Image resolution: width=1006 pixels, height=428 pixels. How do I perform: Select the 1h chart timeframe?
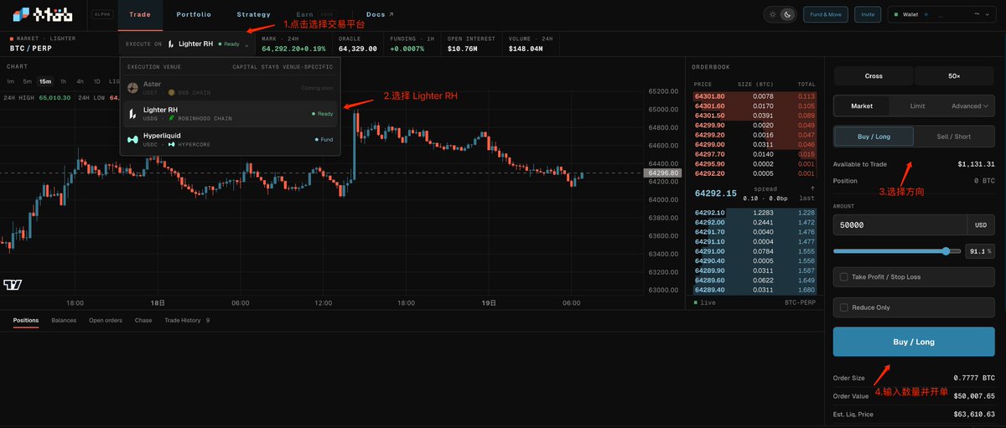click(63, 81)
